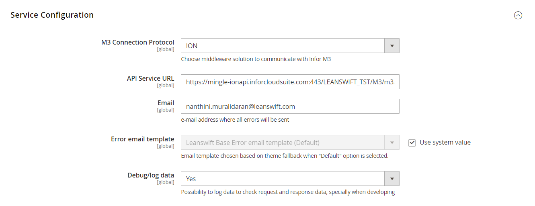Click the M3 Connection Protocol field label
The width and height of the screenshot is (535, 206).
click(137, 42)
